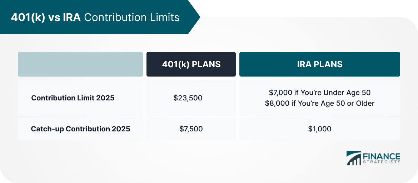Click the word FINANCE in the logo
This screenshot has width=418, height=183.
point(381,156)
